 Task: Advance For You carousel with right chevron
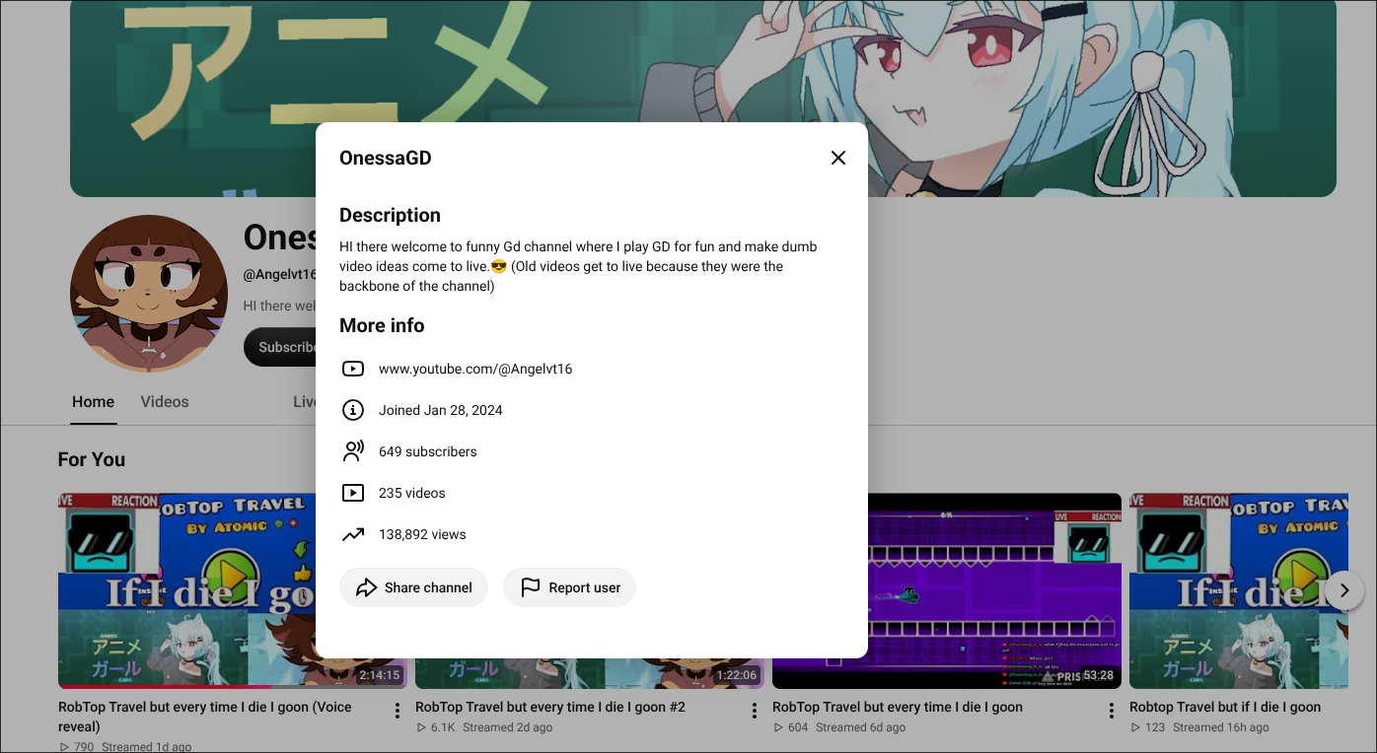coord(1344,591)
